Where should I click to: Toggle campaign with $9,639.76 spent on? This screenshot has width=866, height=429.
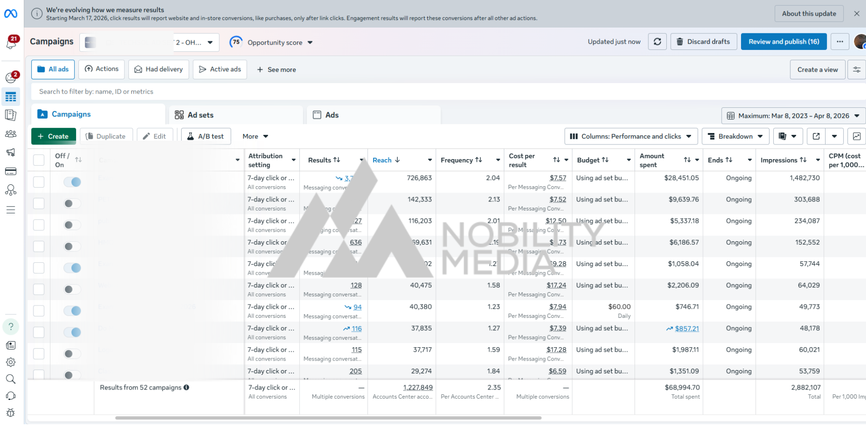coord(72,203)
